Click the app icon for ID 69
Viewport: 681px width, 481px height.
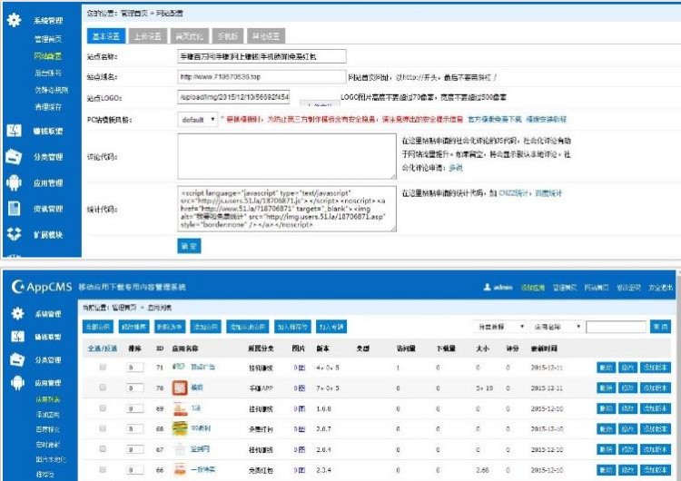179,408
